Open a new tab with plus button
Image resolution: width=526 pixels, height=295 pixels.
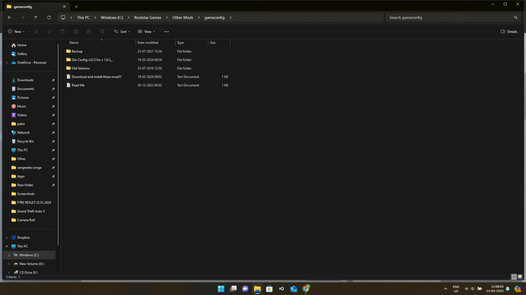[76, 7]
